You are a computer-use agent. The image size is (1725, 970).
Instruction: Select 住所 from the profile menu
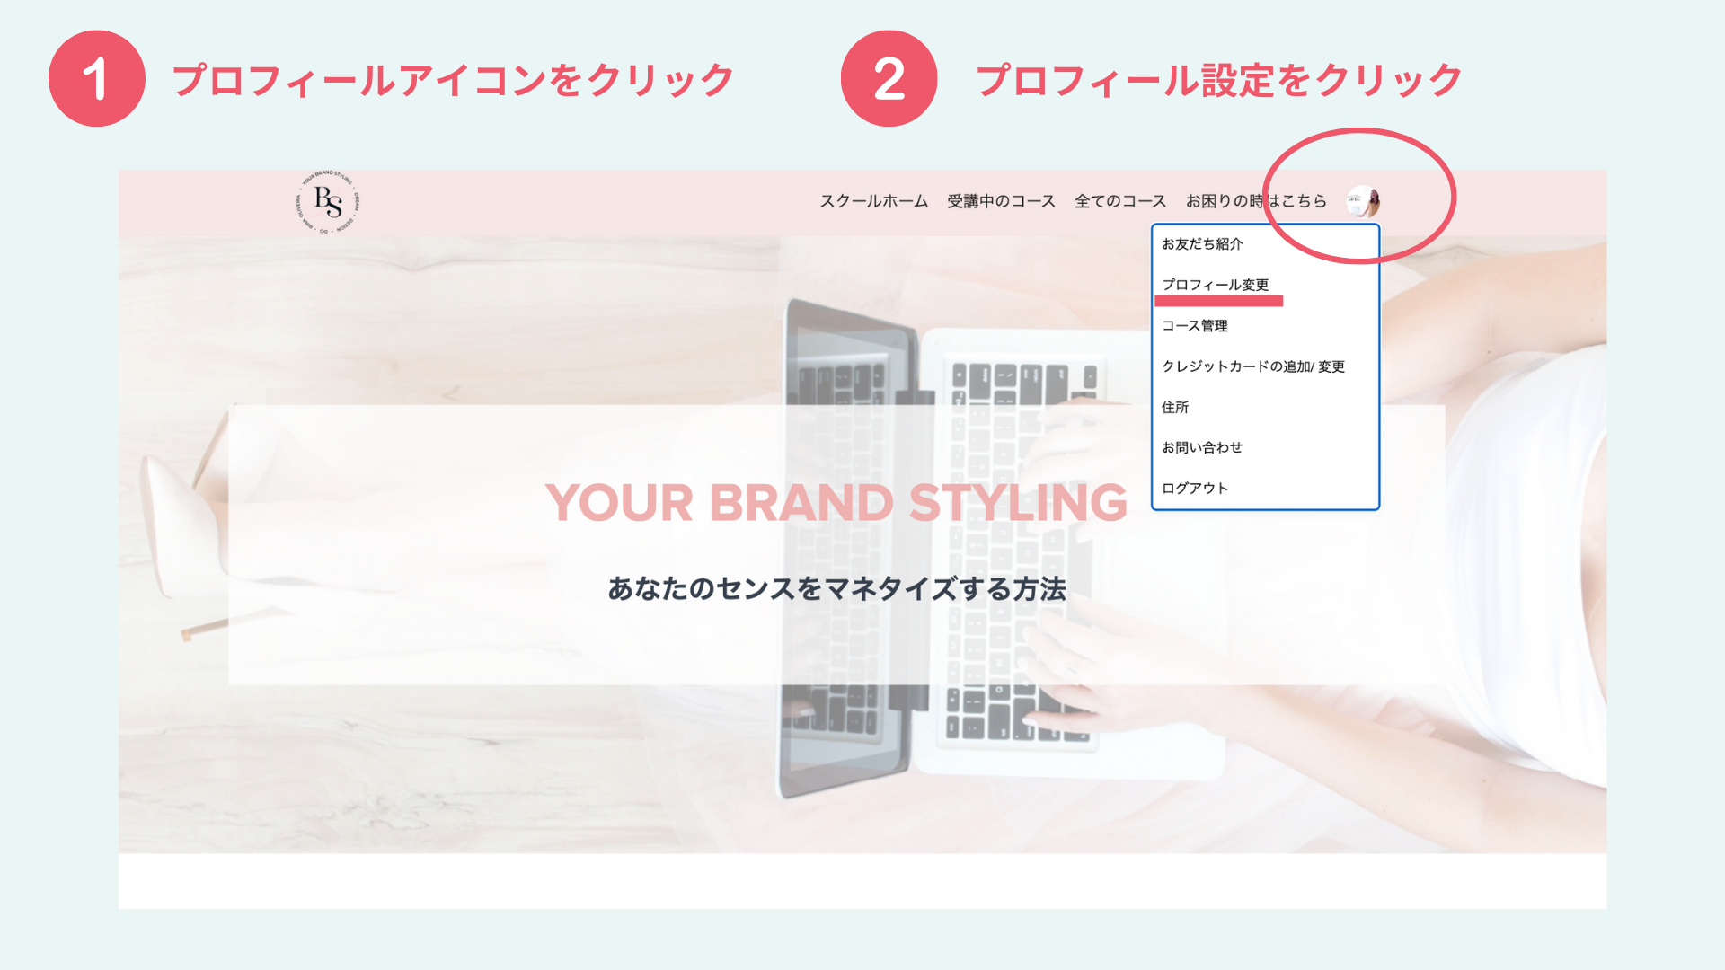click(x=1175, y=407)
